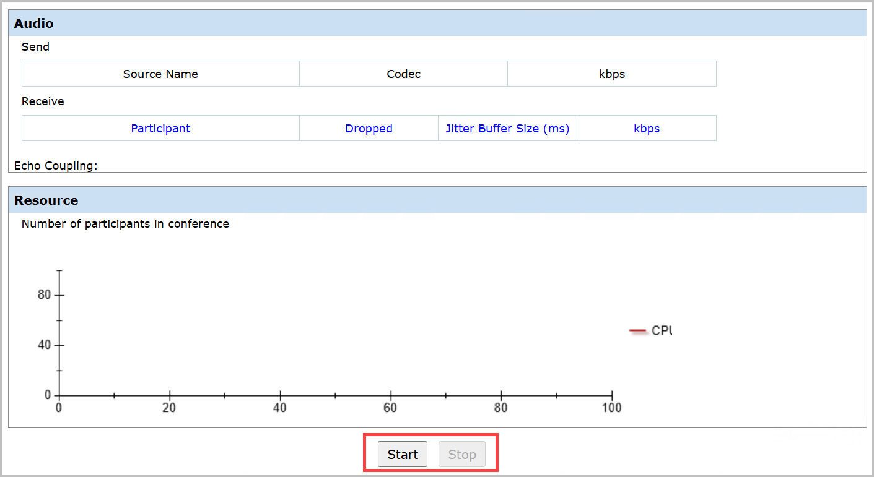
Task: Click the red CPU legend line marker
Action: coord(638,331)
